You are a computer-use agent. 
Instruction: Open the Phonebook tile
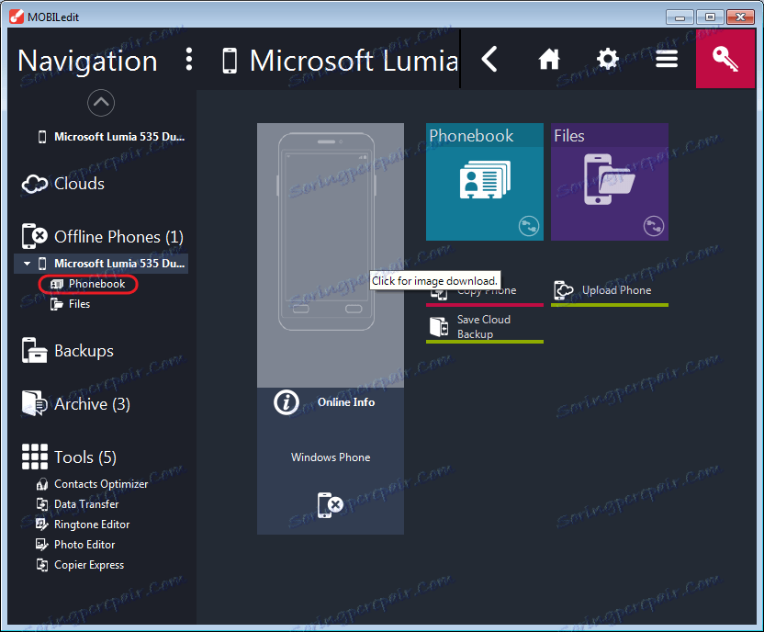point(484,181)
